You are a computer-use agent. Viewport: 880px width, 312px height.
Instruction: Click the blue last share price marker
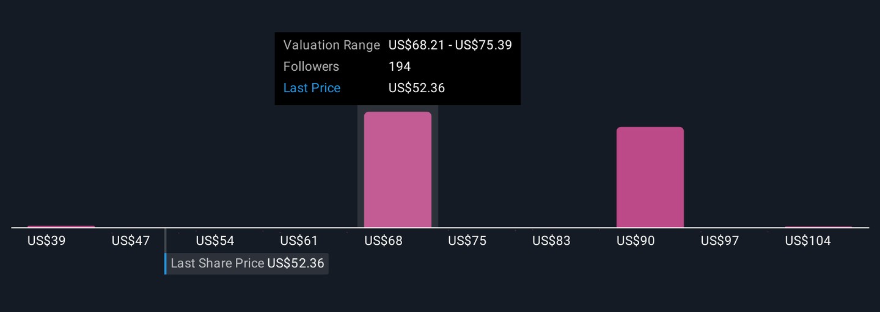[165, 264]
